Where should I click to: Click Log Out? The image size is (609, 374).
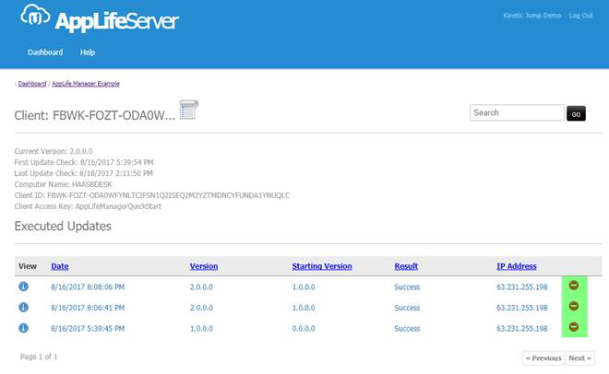pos(580,16)
